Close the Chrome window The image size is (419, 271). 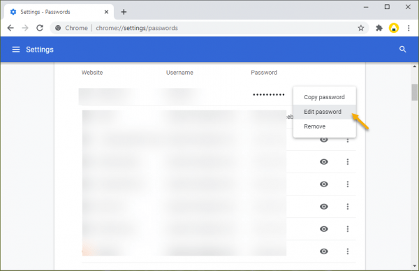[408, 7]
